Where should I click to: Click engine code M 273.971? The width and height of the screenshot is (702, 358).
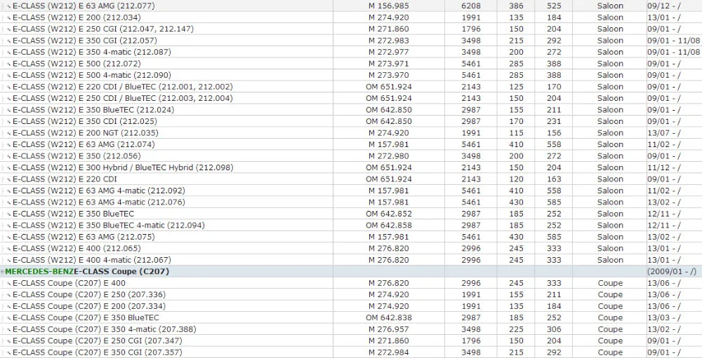click(x=389, y=64)
